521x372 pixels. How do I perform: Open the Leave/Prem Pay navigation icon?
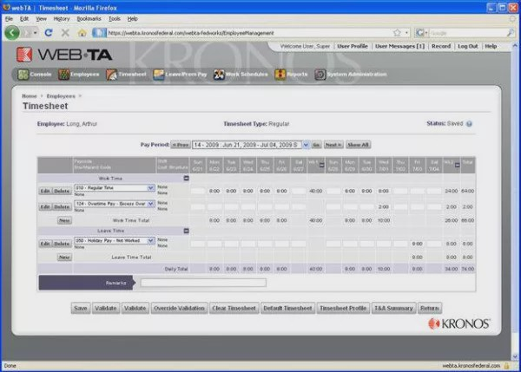pos(159,75)
